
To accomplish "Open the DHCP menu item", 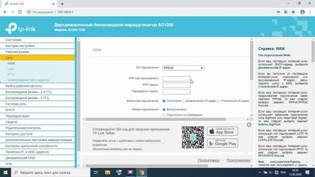I will pos(37,110).
